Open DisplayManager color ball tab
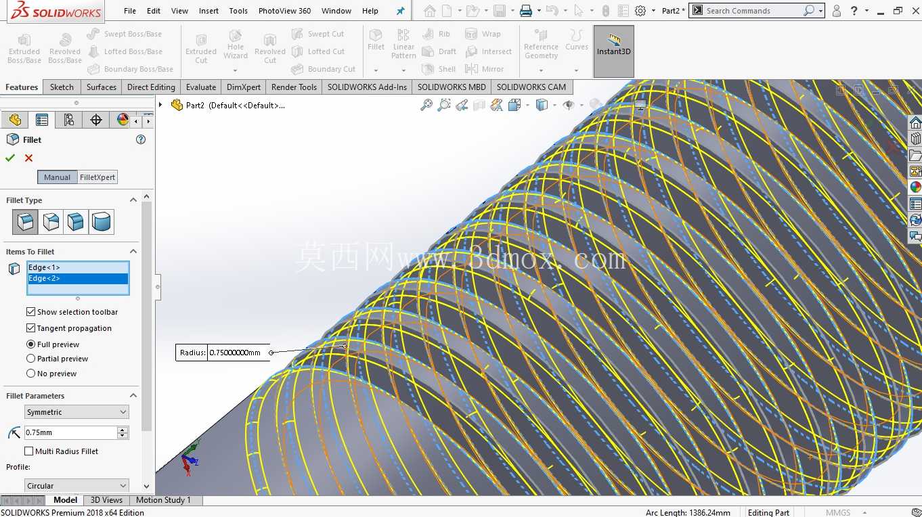 122,120
